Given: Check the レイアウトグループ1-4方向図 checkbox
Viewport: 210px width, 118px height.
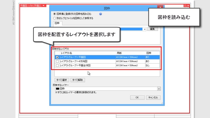Looking at the screenshot, I should click(57, 61).
